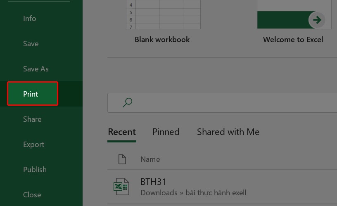Go to Export in the sidebar
This screenshot has width=337, height=206.
[x=33, y=144]
